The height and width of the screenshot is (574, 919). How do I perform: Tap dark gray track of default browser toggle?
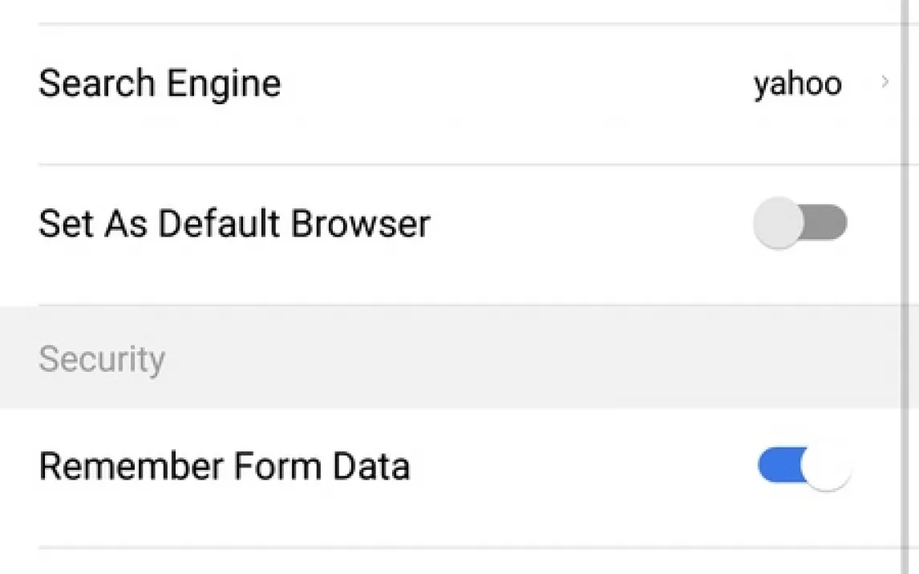tap(828, 223)
